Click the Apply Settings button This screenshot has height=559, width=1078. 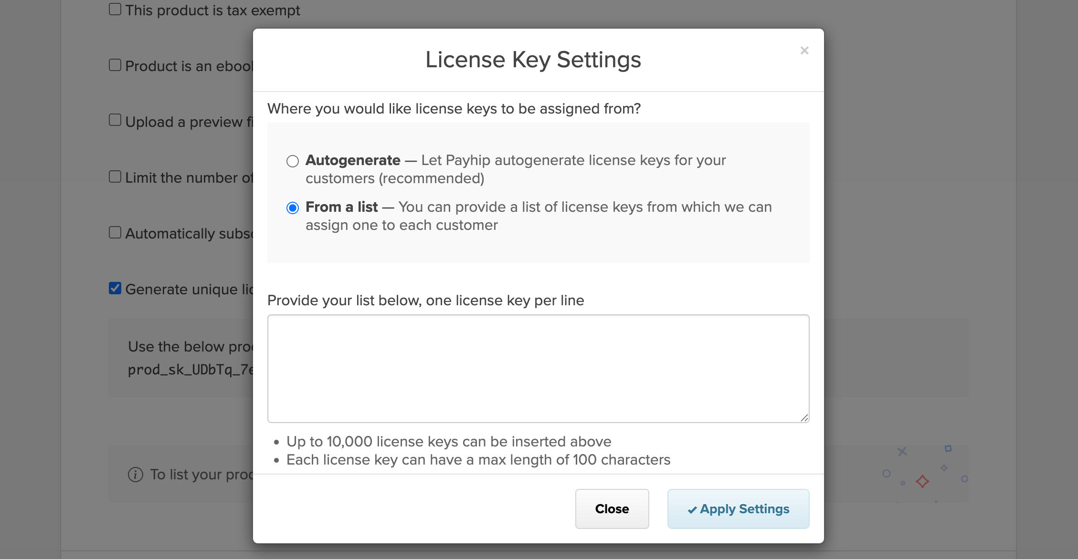click(x=738, y=509)
